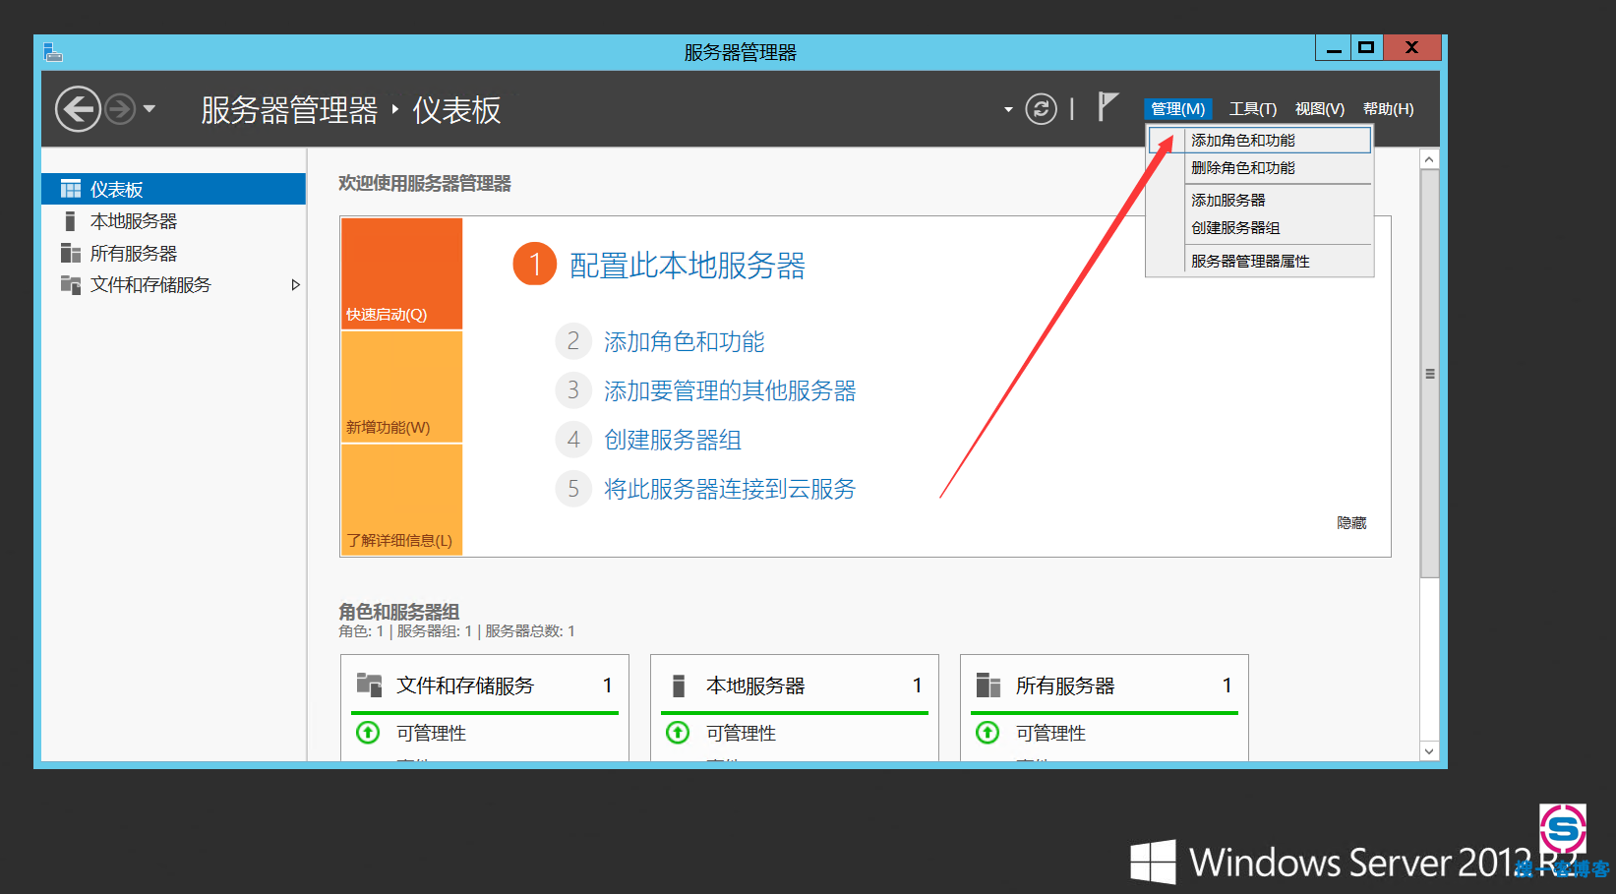Select 添加角色和功能 from the 管理 menu
Viewport: 1616px width, 894px height.
[1243, 141]
